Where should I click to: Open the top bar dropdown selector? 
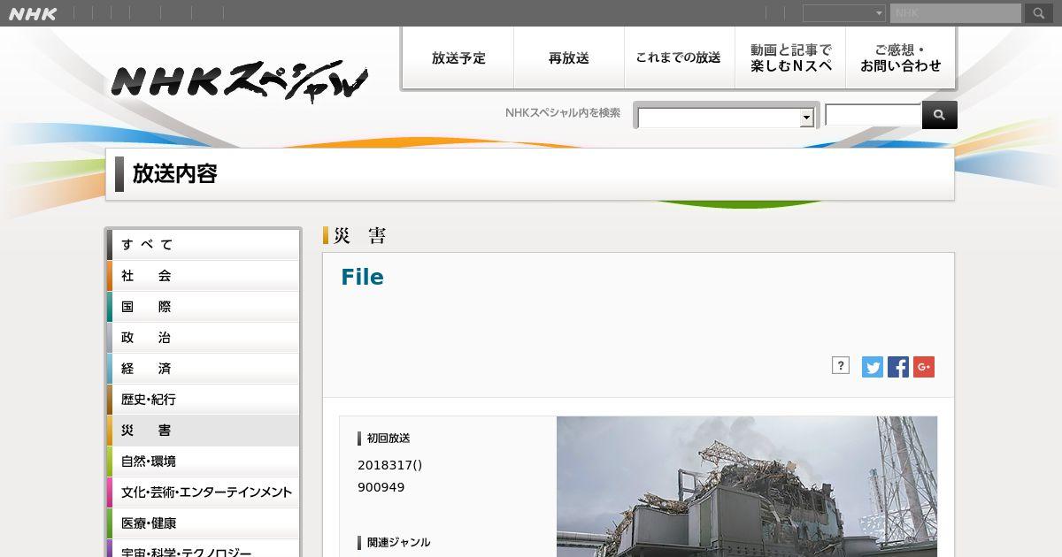point(844,13)
